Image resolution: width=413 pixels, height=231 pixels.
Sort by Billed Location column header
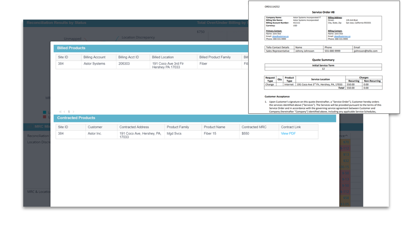pos(173,57)
